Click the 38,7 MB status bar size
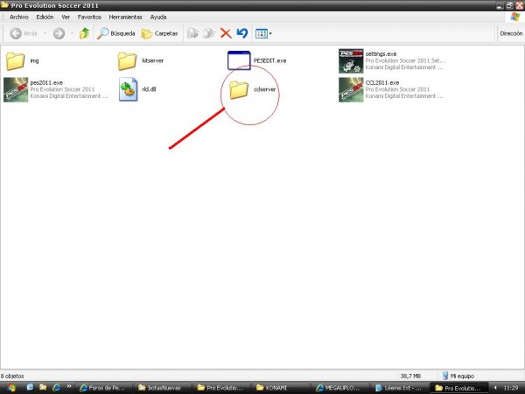Screen dimensions: 525x394 coord(410,376)
